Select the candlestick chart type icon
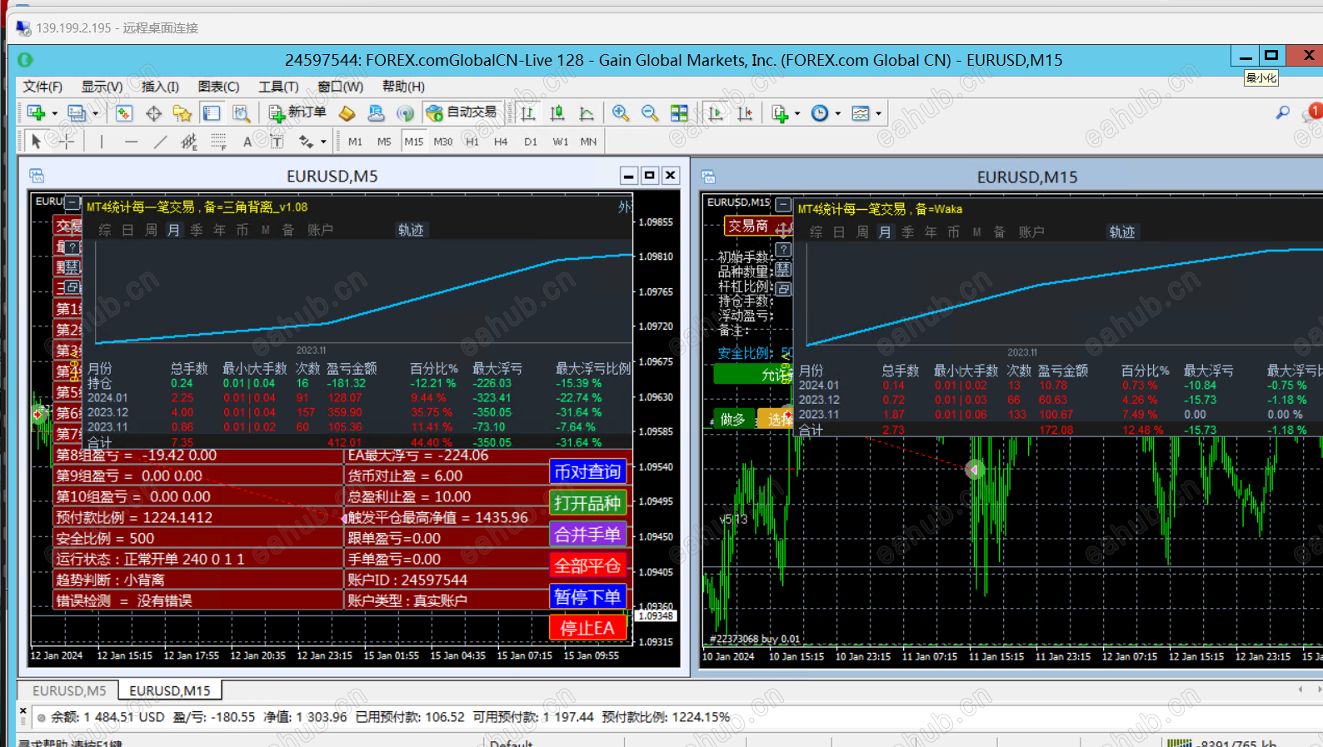The width and height of the screenshot is (1323, 747). [x=557, y=113]
